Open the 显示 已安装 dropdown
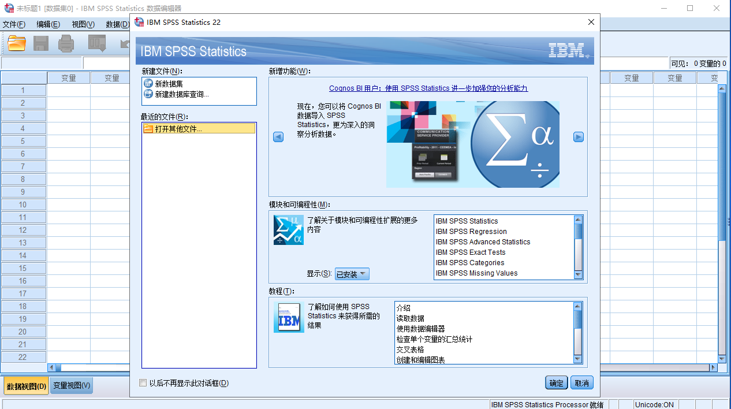This screenshot has height=409, width=731. click(x=352, y=274)
